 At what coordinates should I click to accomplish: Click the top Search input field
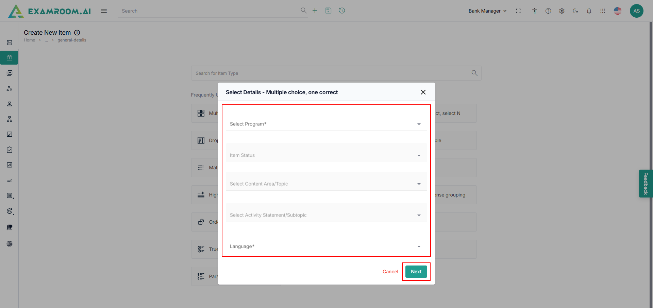(x=209, y=11)
